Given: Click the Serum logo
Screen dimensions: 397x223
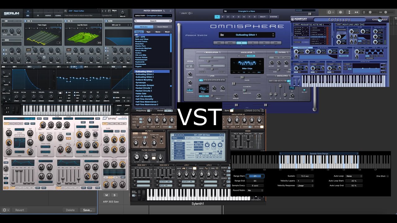Looking at the screenshot, I should pos(11,13).
